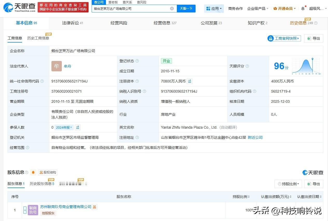Open the 经营信息 327 tab

pyautogui.click(x=165, y=23)
